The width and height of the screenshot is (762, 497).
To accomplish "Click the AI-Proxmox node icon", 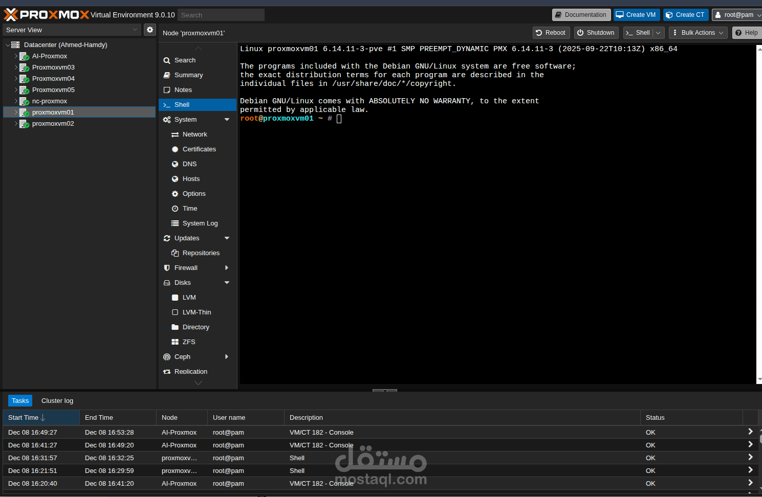I will (24, 56).
